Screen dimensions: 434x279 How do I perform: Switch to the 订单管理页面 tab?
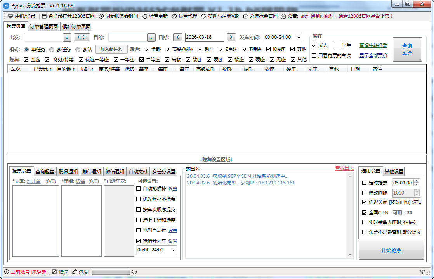(44, 26)
